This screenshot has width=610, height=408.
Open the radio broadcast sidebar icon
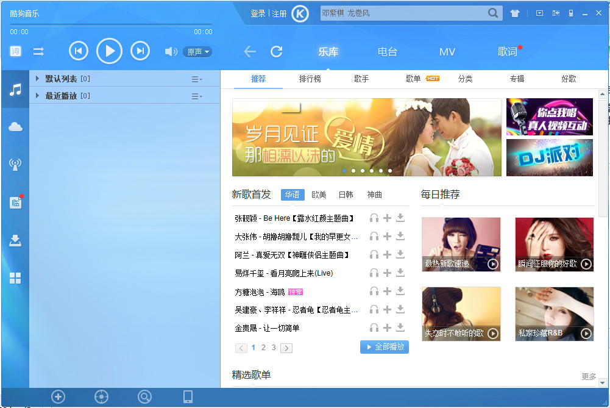16,165
